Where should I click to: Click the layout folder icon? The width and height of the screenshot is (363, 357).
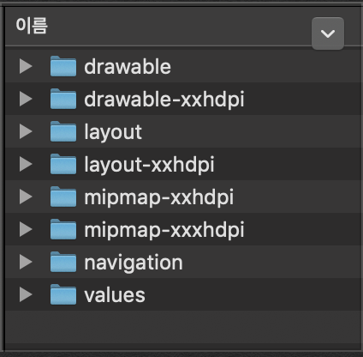[63, 131]
